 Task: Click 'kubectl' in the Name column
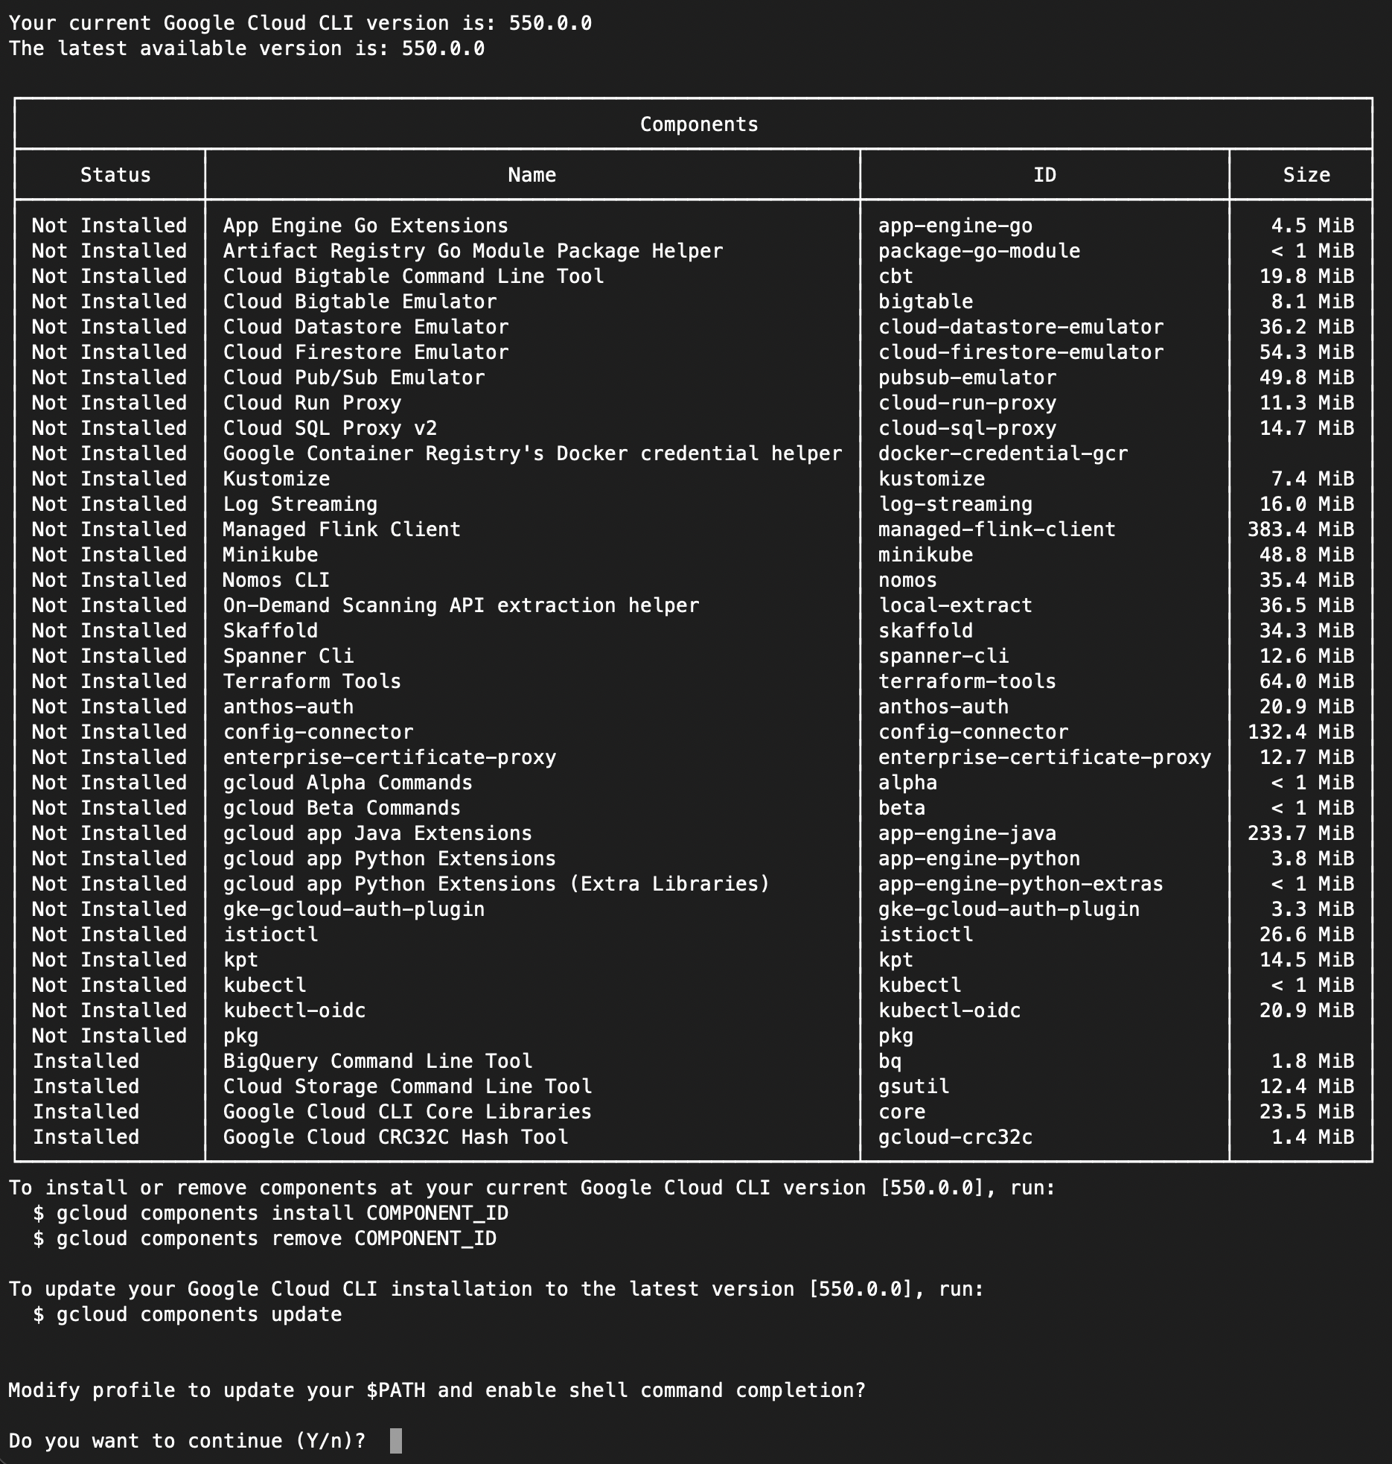click(264, 985)
